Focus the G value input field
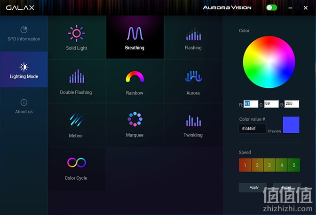Image resolution: width=316 pixels, height=215 pixels. click(x=271, y=104)
